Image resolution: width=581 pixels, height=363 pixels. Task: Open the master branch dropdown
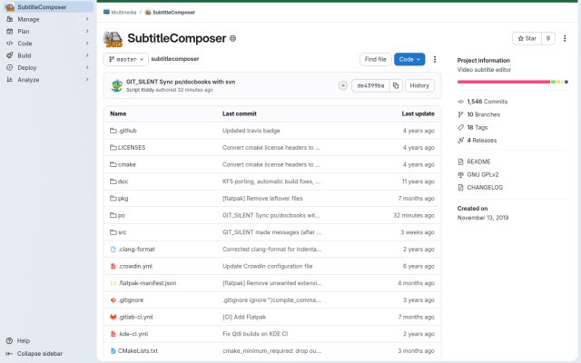coord(126,59)
